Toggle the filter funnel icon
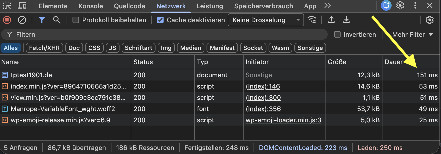Image resolution: width=441 pixels, height=154 pixels. (x=42, y=20)
